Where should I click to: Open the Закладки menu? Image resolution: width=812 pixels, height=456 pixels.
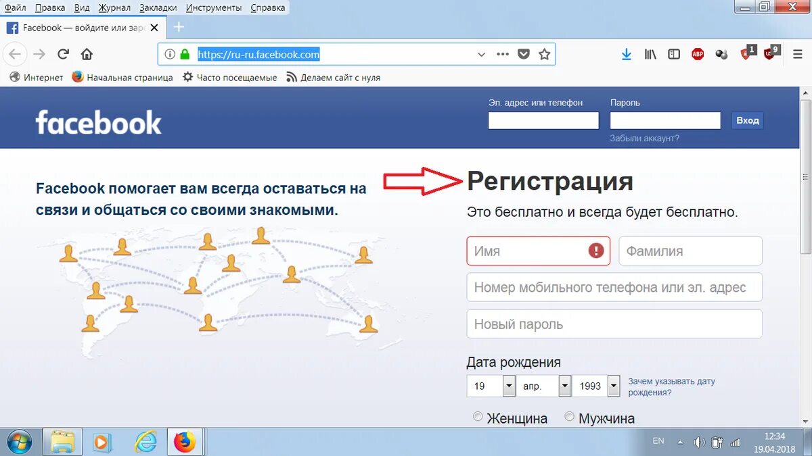tap(158, 7)
